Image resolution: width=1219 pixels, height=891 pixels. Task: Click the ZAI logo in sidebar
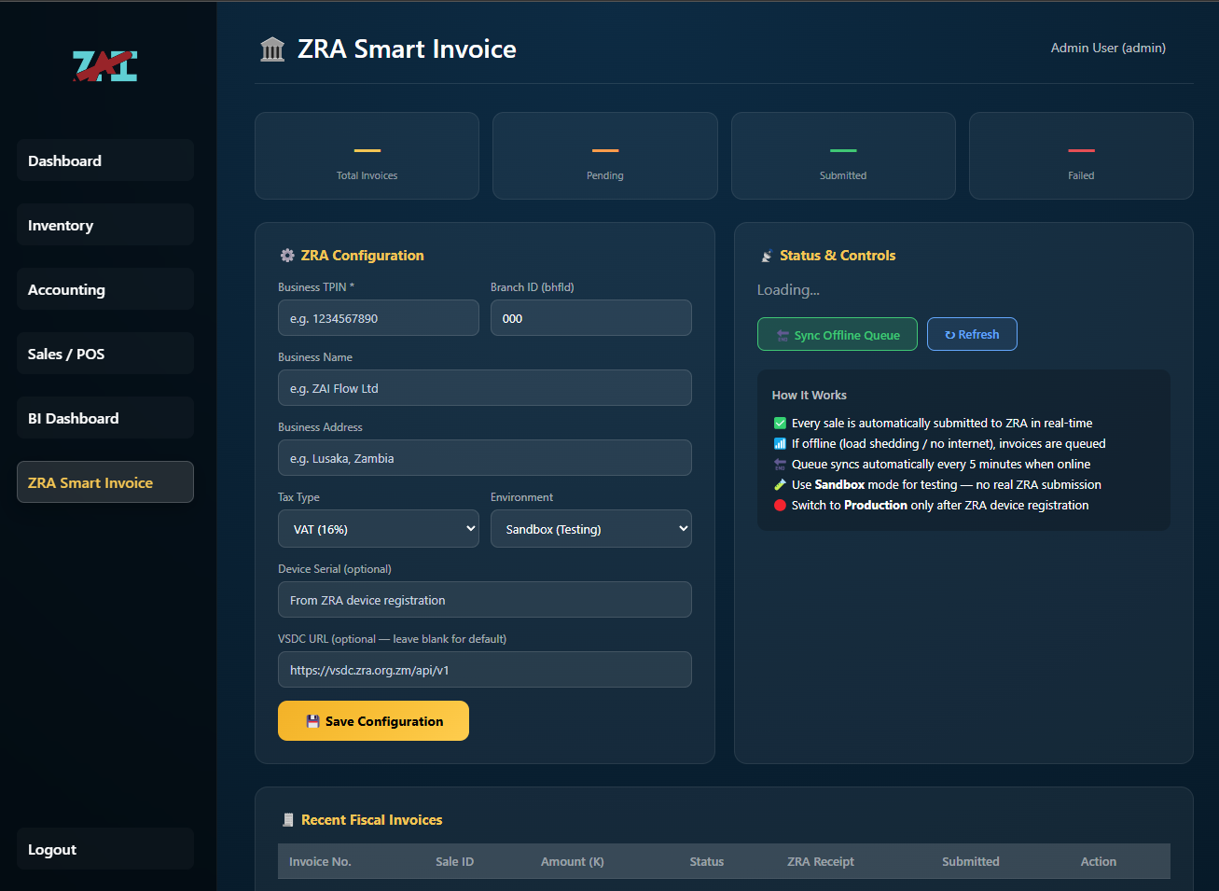coord(105,65)
